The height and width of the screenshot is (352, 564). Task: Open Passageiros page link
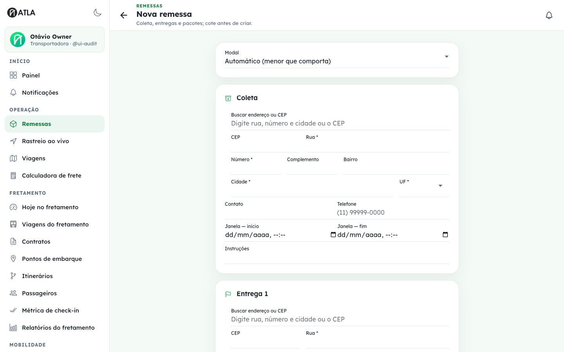54,293
